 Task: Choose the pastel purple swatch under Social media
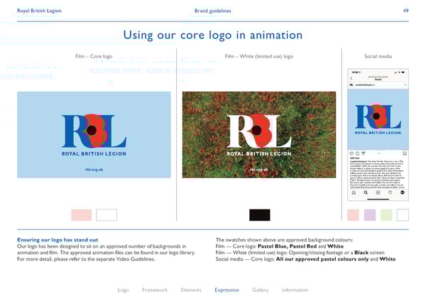(370, 214)
